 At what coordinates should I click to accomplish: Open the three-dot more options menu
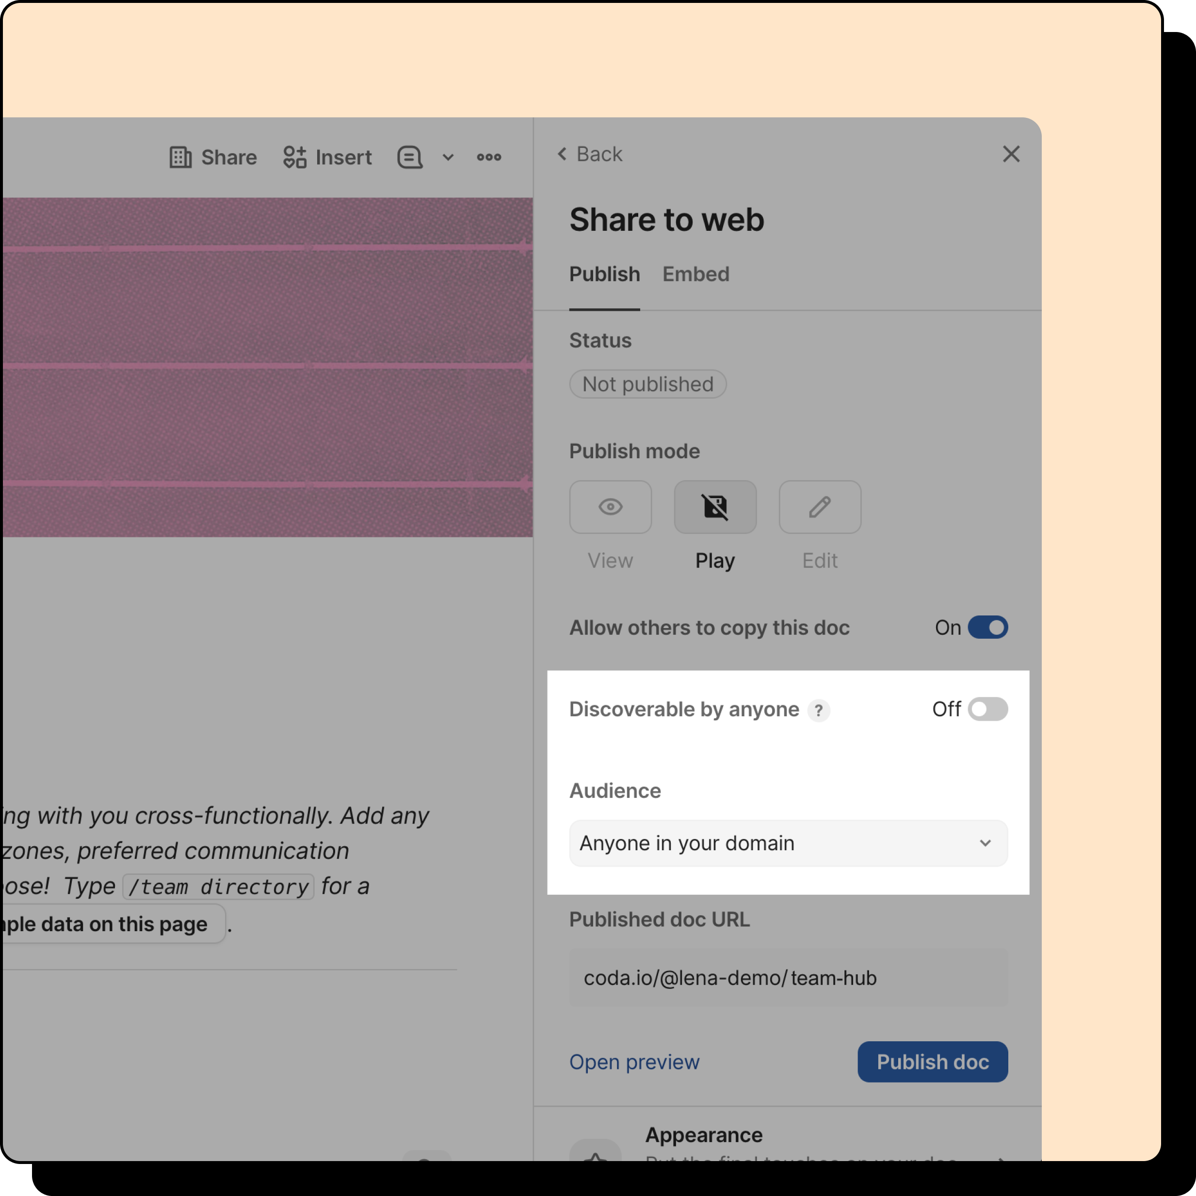pyautogui.click(x=488, y=157)
